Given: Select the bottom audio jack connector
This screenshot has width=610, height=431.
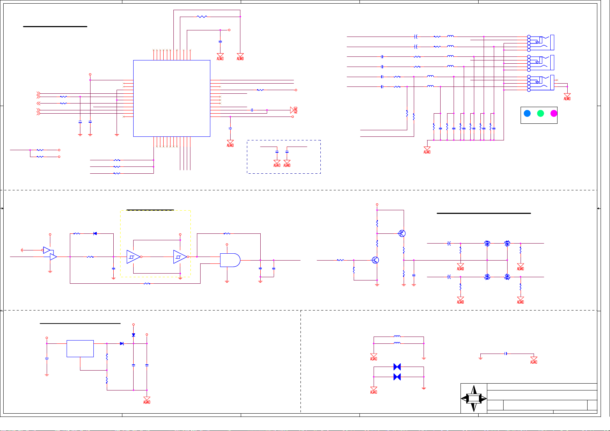Looking at the screenshot, I should point(541,83).
